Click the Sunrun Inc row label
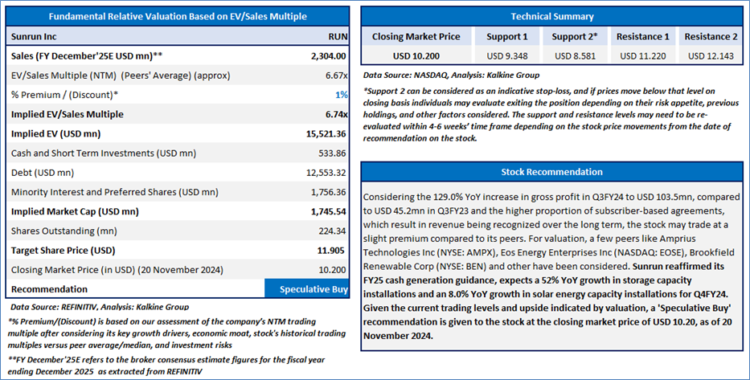Screen dimensions: 750x380 (x=34, y=36)
